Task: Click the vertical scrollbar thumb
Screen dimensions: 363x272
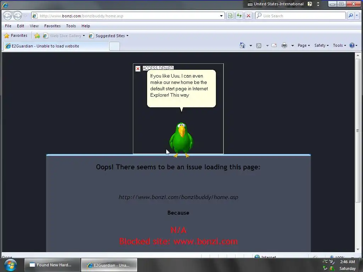Action: (358, 131)
